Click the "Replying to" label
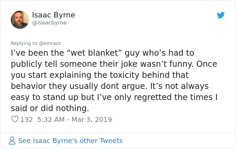 tap(24, 43)
